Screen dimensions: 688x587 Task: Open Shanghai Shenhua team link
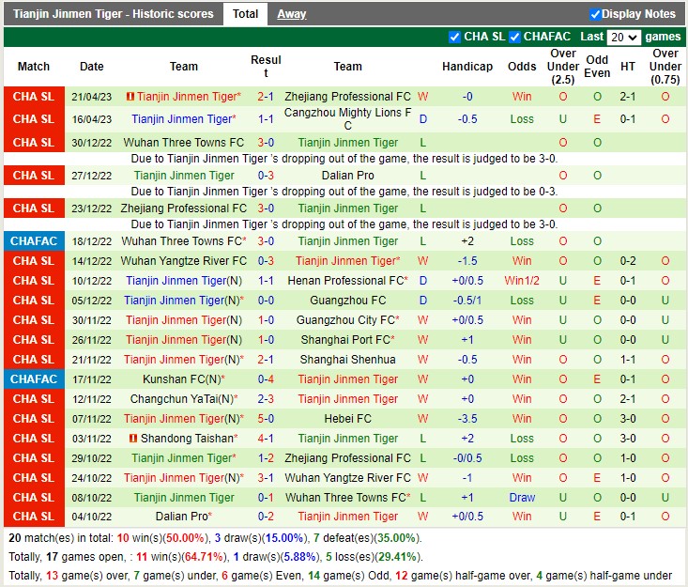[347, 360]
